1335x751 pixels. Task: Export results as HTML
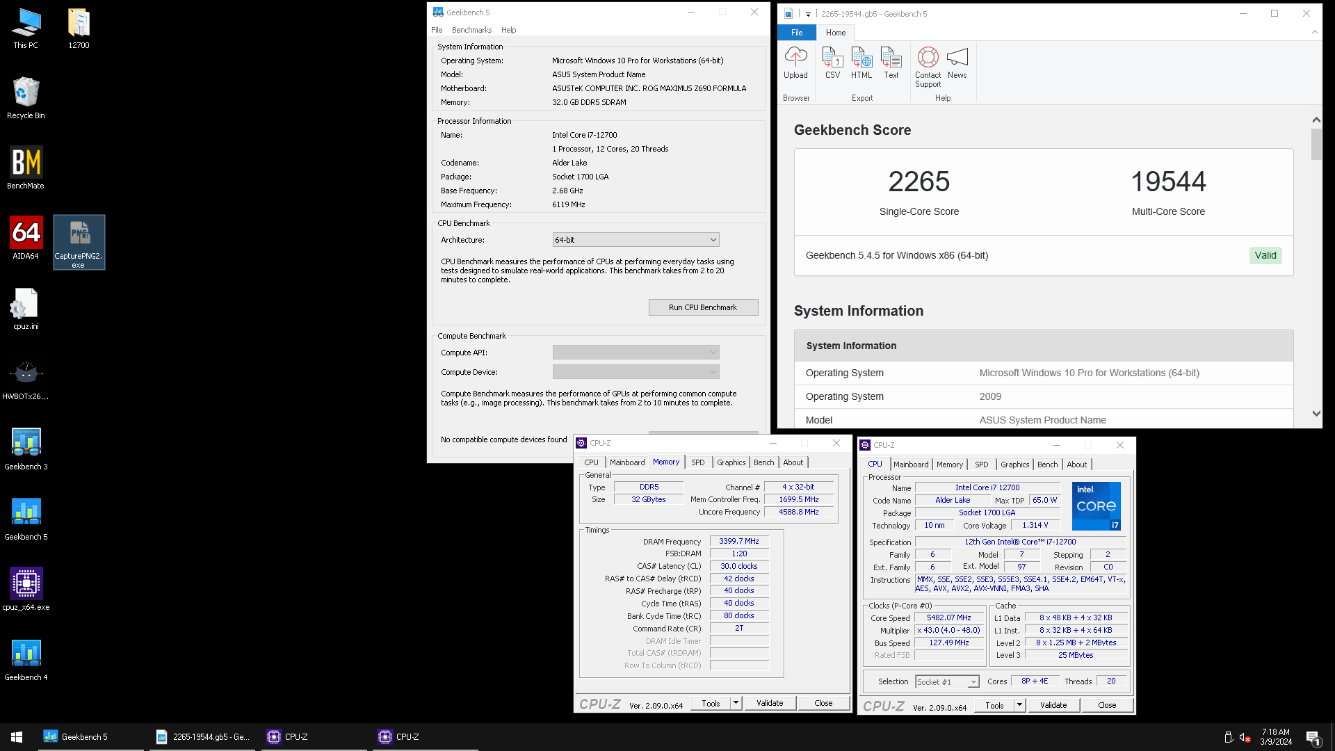click(861, 63)
